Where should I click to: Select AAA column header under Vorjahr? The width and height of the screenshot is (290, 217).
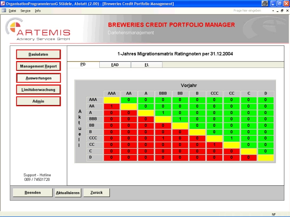pos(111,93)
